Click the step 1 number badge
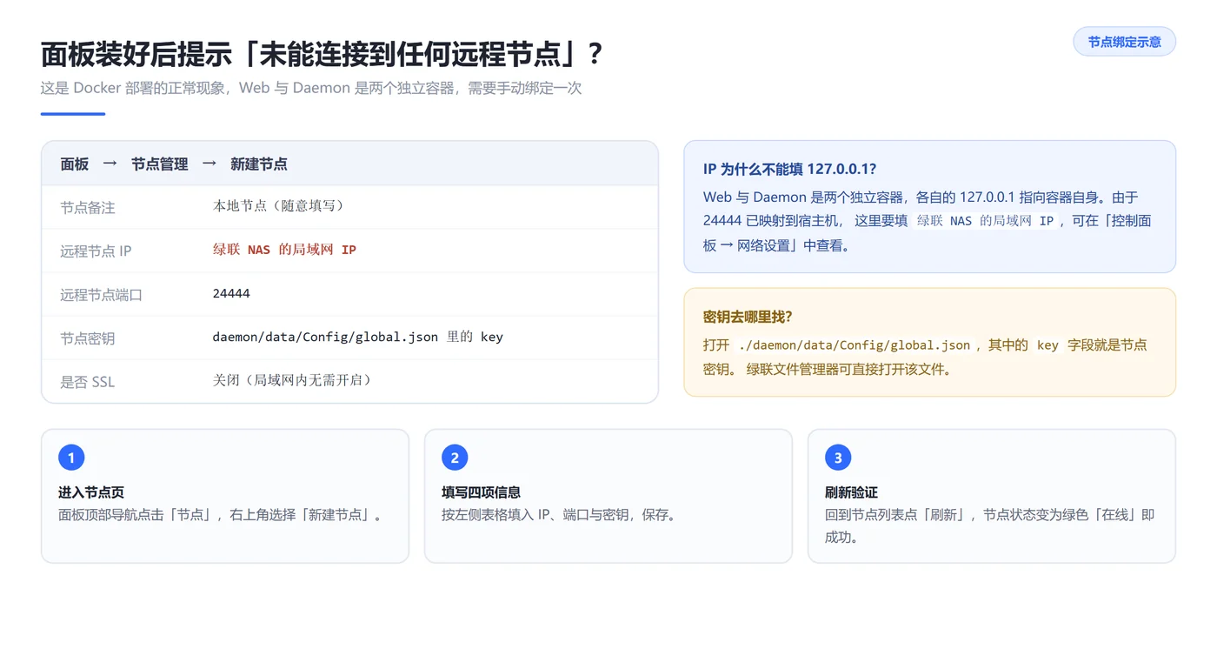The width and height of the screenshot is (1217, 649). (x=71, y=458)
